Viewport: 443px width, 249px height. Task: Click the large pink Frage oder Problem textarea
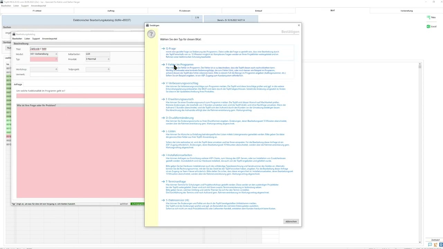click(80, 152)
